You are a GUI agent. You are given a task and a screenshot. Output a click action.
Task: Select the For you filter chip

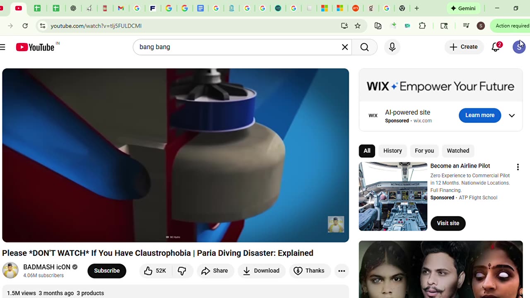point(424,151)
